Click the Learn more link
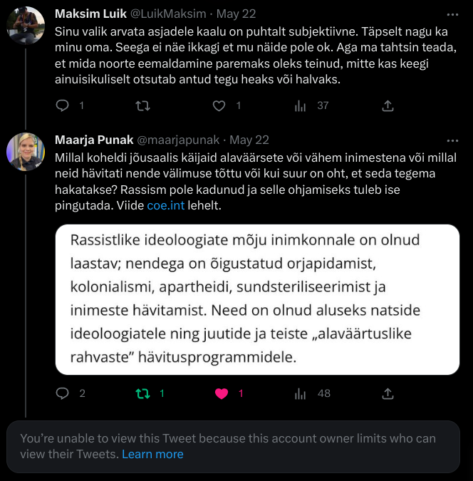The width and height of the screenshot is (473, 481). click(152, 454)
